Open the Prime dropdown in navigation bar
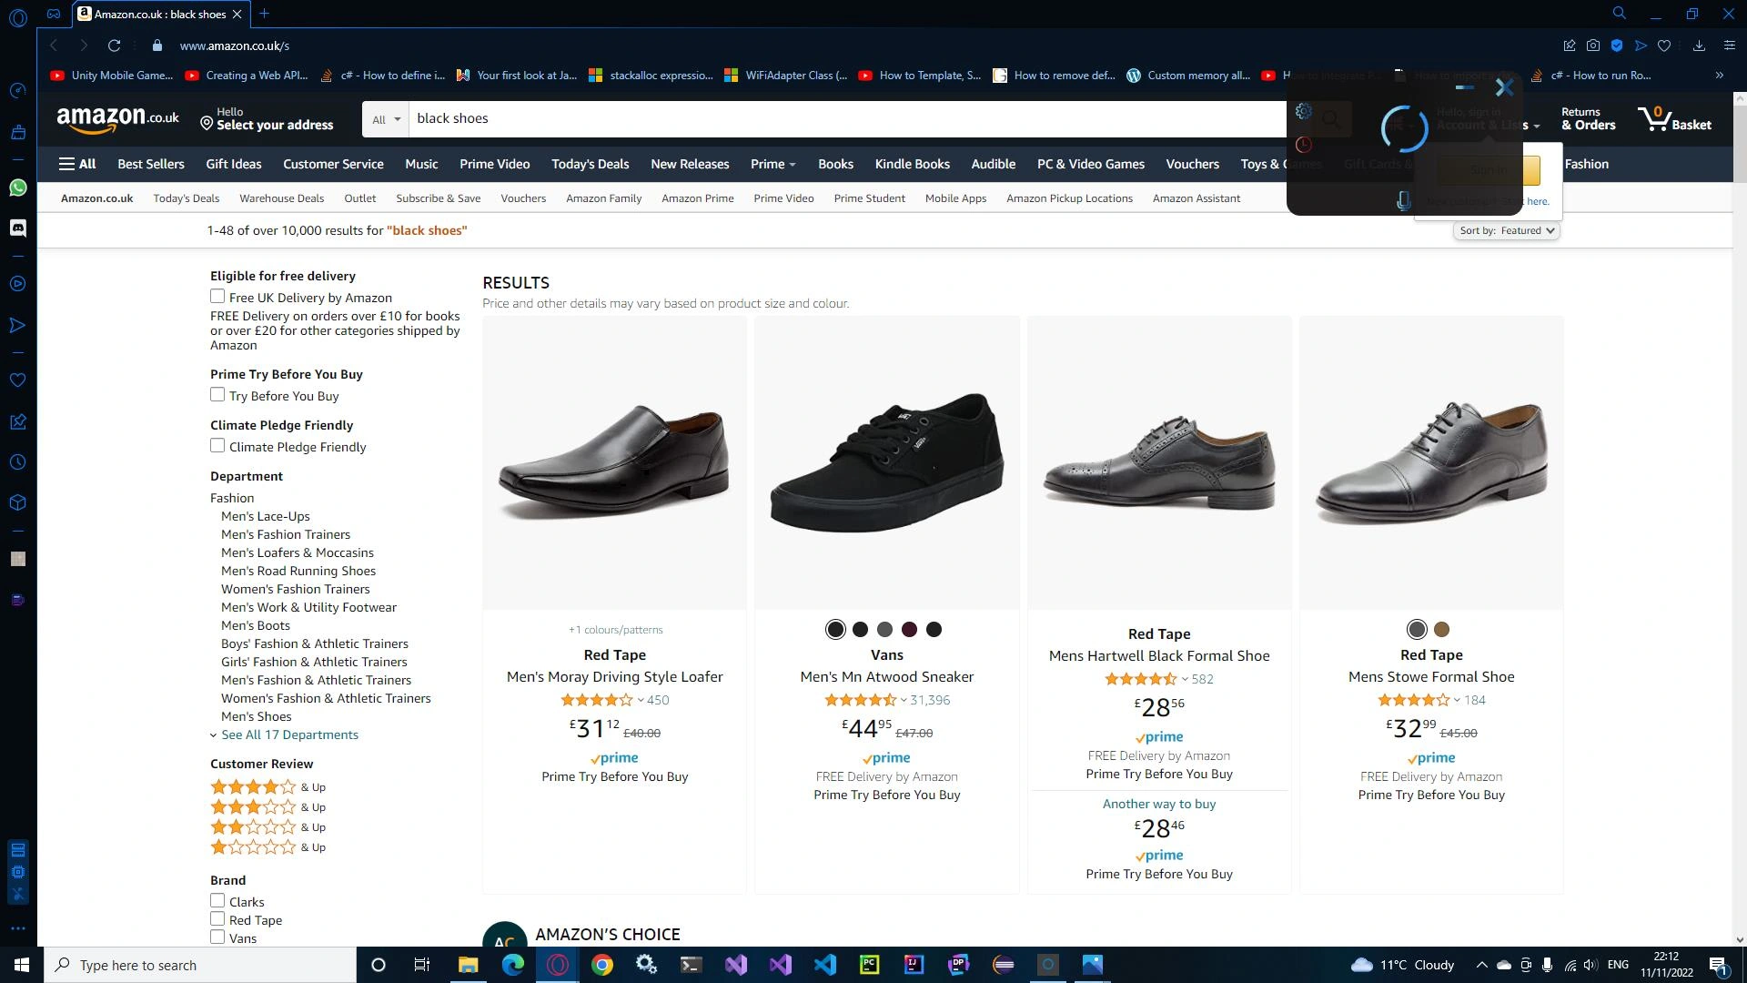 click(x=773, y=165)
